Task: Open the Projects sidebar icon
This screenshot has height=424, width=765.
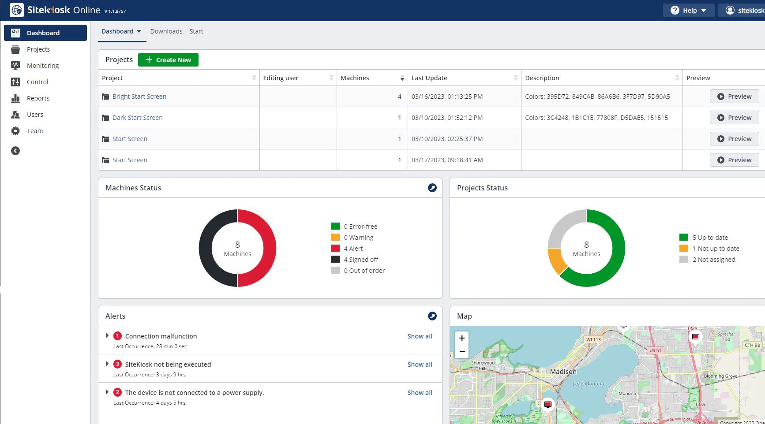Action: coord(15,49)
